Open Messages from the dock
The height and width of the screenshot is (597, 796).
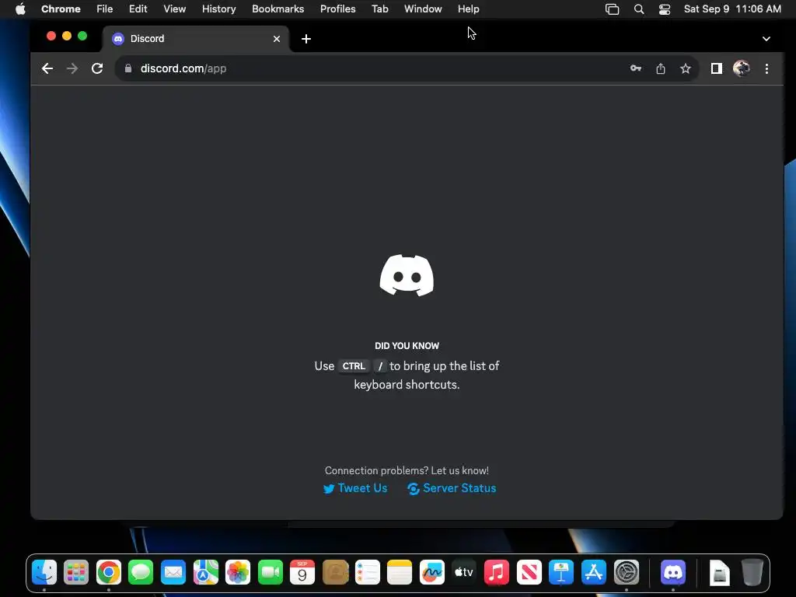141,573
